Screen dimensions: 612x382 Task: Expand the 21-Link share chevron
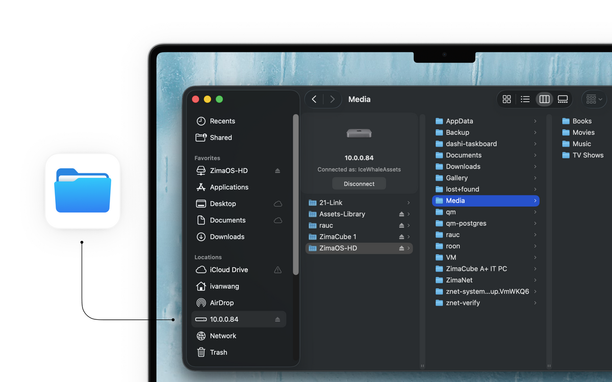[409, 203]
